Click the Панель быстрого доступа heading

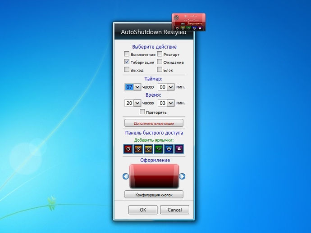pyautogui.click(x=154, y=133)
